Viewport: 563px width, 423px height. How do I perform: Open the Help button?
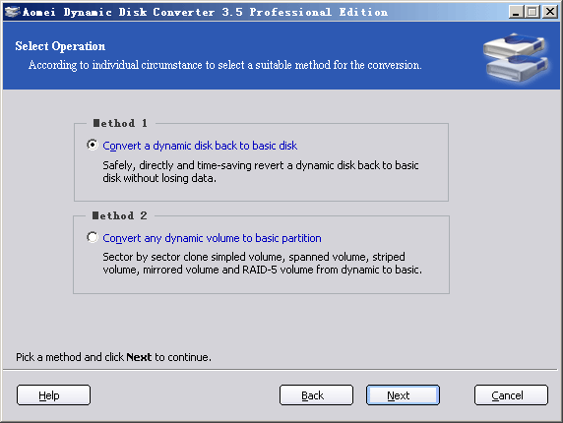tap(53, 395)
